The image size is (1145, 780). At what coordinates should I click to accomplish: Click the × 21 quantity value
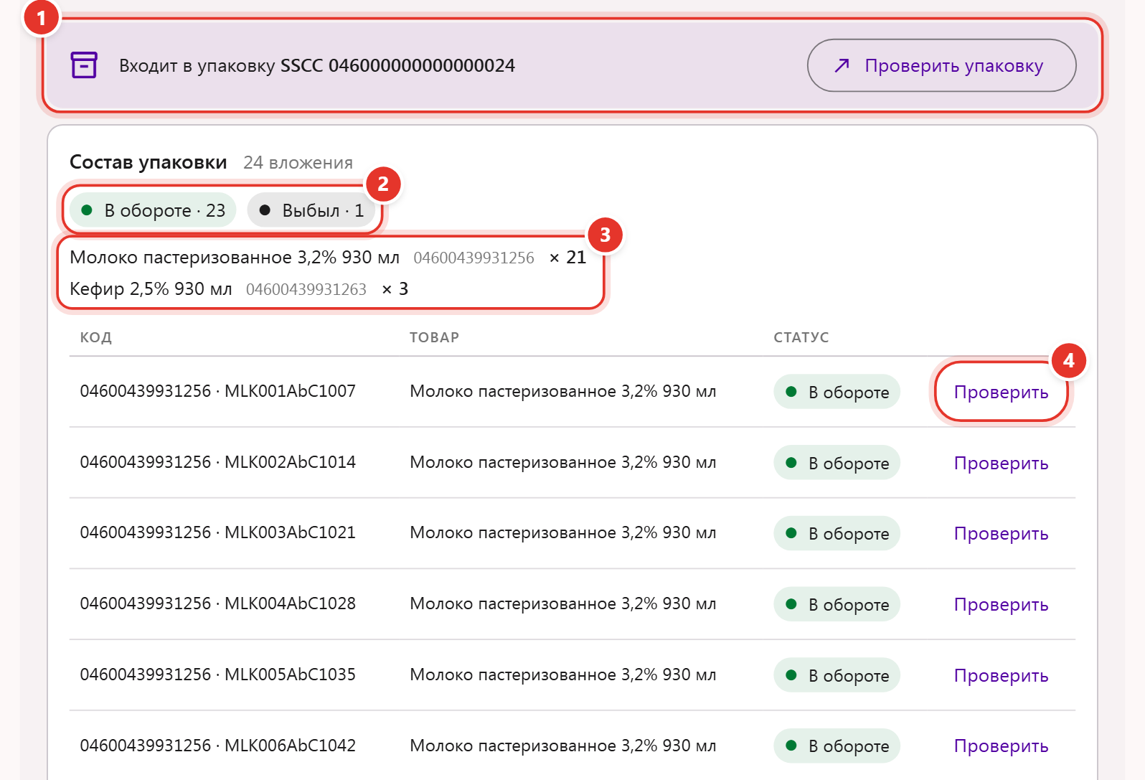coord(567,258)
